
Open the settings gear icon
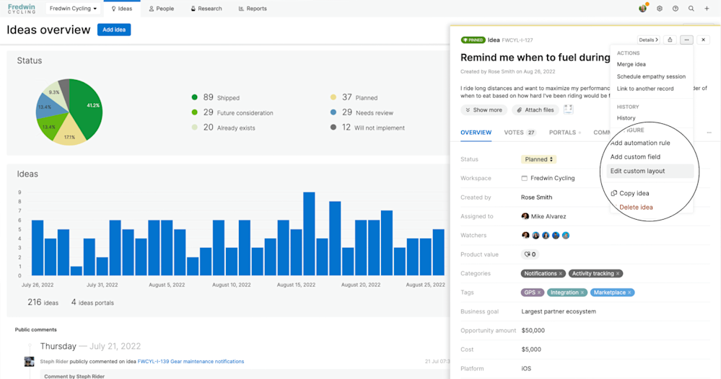(660, 8)
